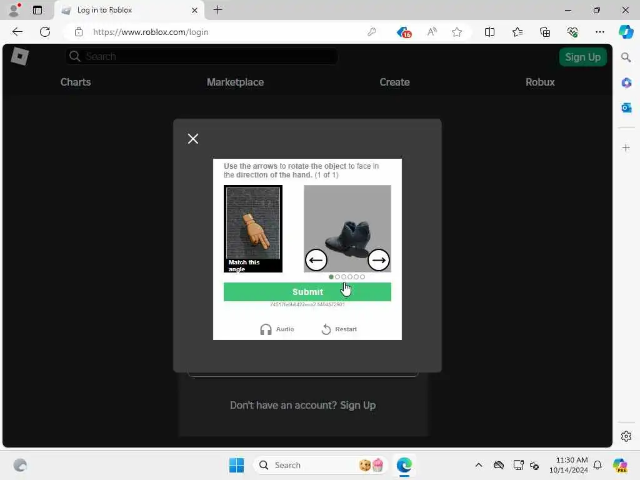Open the Favorites list icon
This screenshot has height=480, width=640.
517,32
